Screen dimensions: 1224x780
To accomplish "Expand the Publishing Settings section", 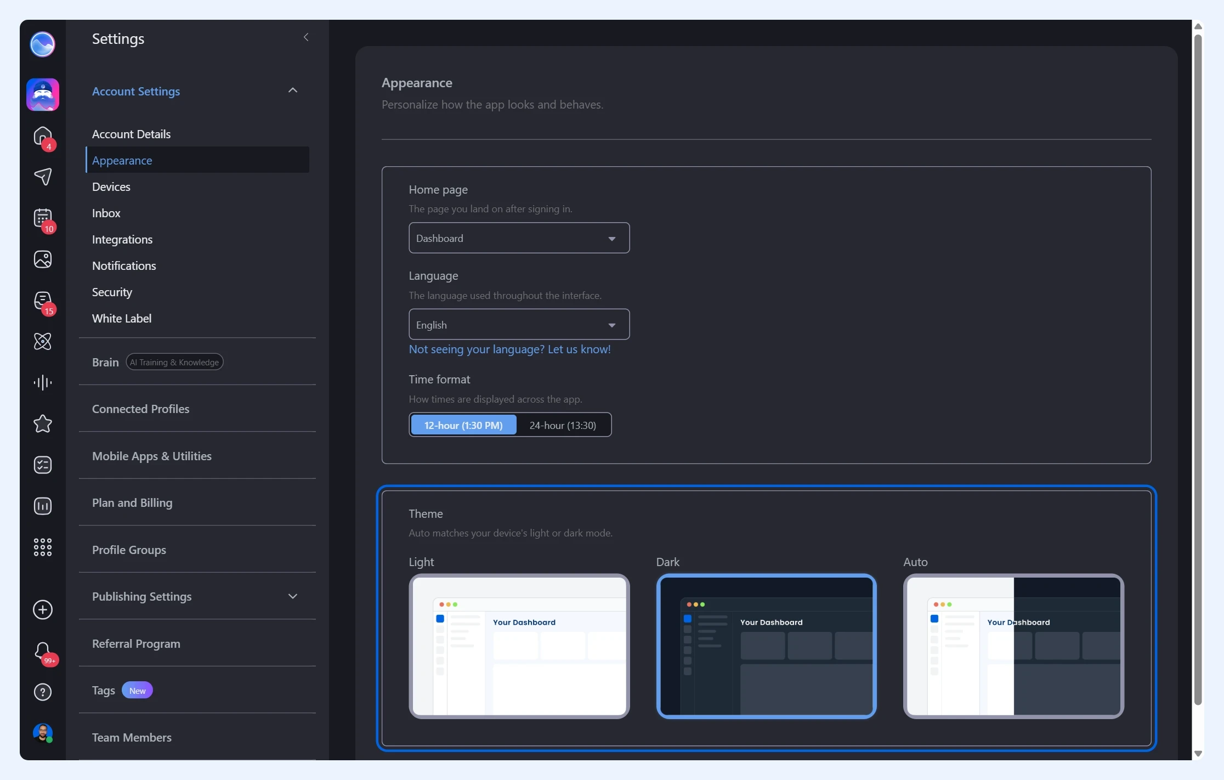I will pos(293,596).
